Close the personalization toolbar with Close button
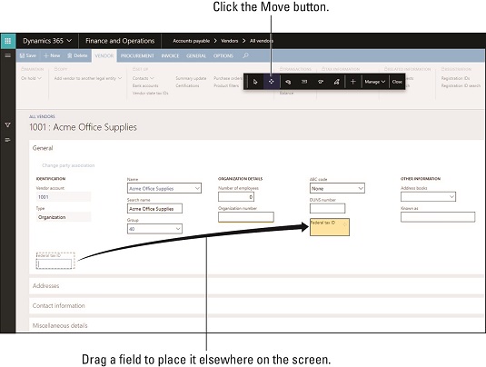This screenshot has height=367, width=486. (397, 82)
